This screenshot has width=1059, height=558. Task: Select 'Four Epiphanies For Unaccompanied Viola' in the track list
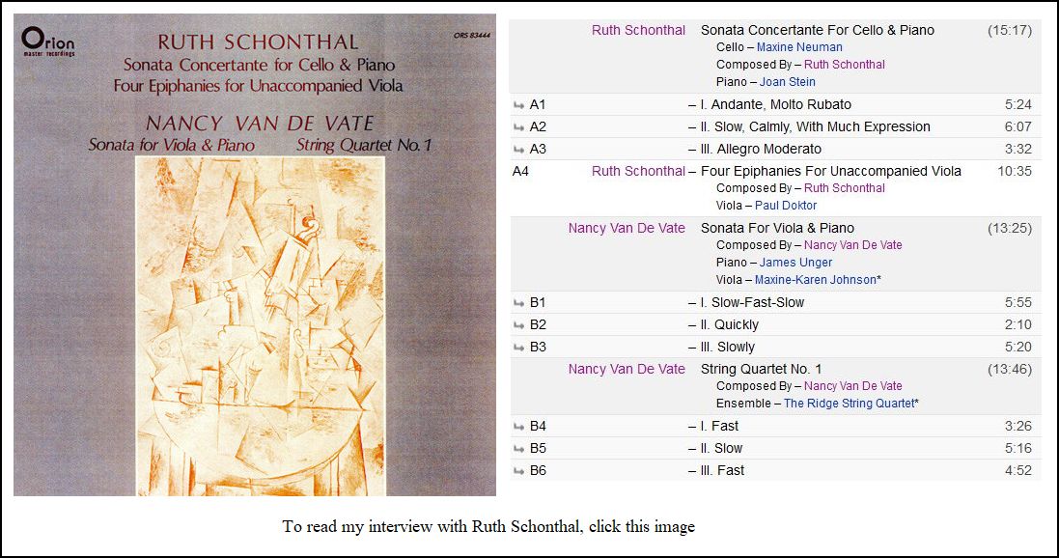[831, 171]
